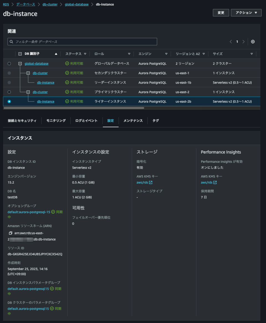Open the アクション dropdown menu

246,12
